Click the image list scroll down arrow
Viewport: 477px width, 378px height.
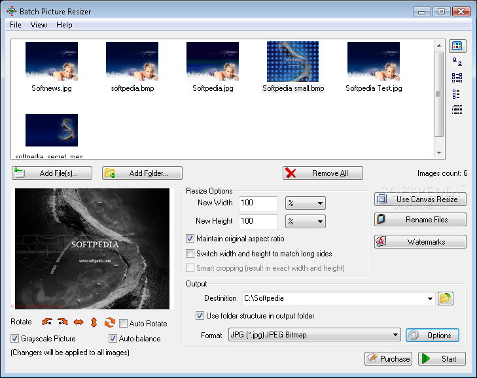[x=439, y=152]
